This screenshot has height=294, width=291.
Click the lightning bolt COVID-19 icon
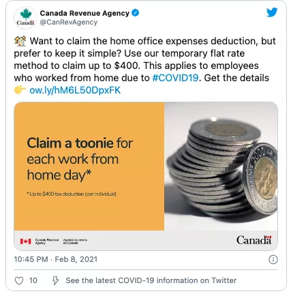(55, 280)
